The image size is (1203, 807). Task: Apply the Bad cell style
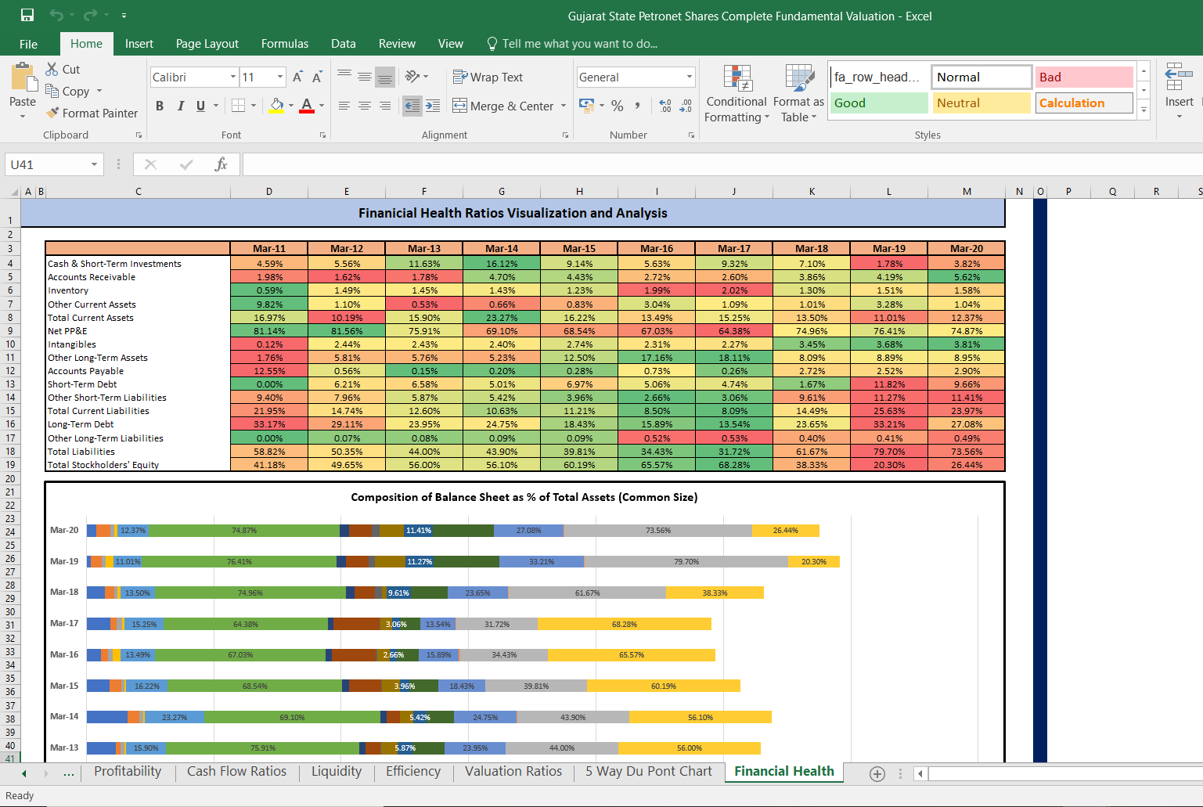[1084, 77]
